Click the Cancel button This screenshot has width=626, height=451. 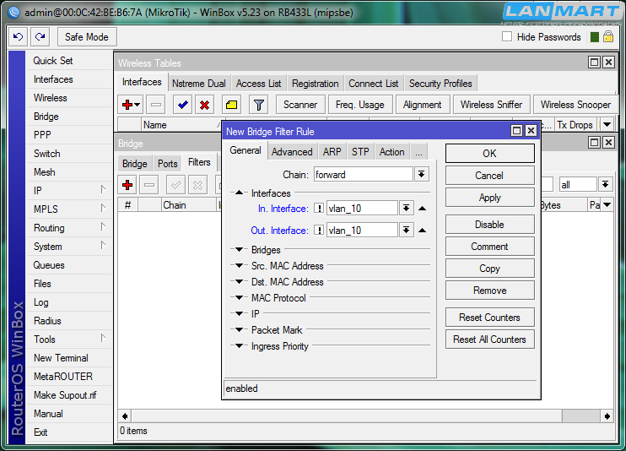click(x=490, y=175)
